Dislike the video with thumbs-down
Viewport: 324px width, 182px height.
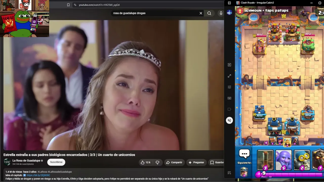pos(157,163)
